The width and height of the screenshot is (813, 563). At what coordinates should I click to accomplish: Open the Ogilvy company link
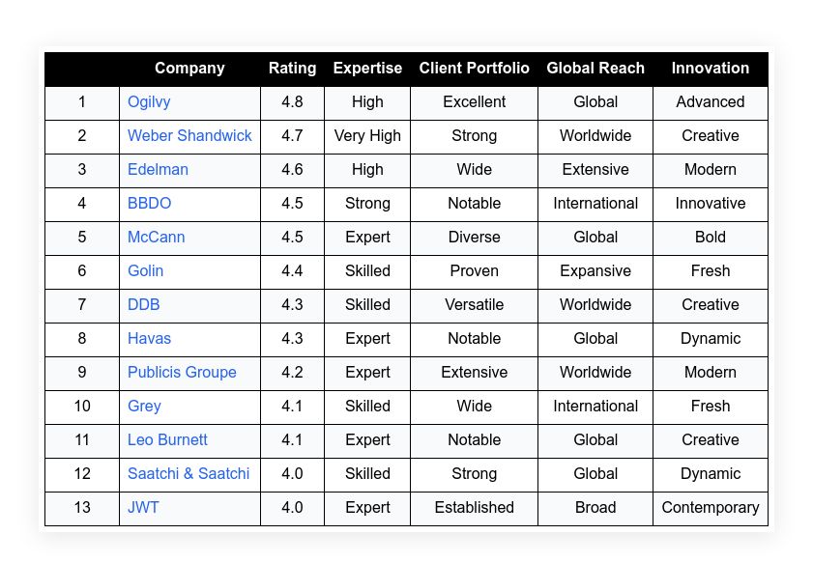pos(150,102)
